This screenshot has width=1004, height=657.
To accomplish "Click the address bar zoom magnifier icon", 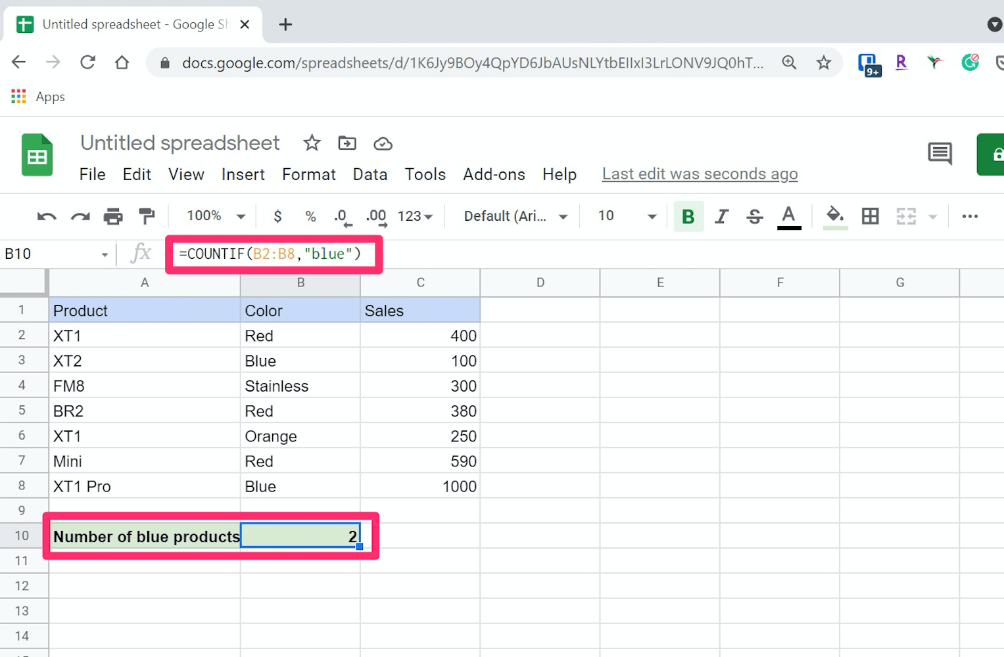I will (x=789, y=62).
